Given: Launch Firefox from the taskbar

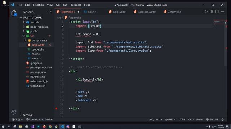Looking at the screenshot, I should point(44,126).
